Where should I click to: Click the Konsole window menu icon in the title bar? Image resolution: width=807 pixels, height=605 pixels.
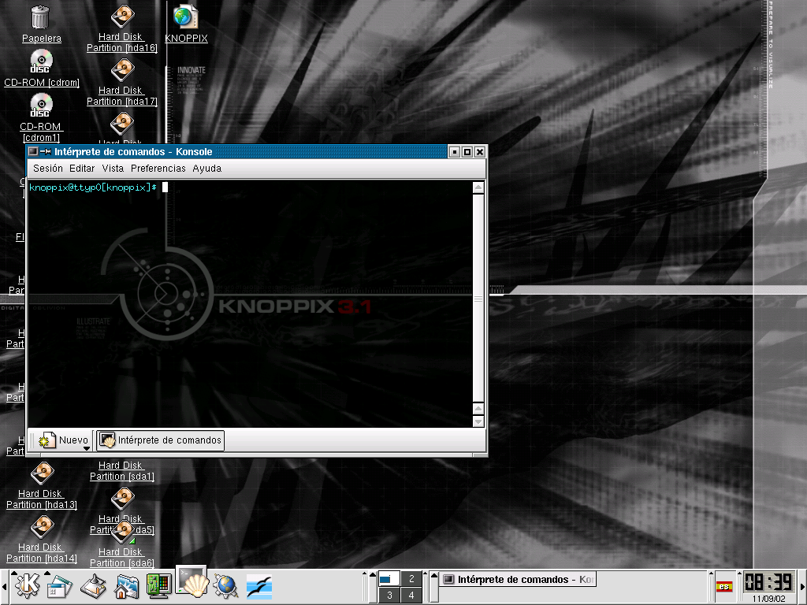(33, 151)
